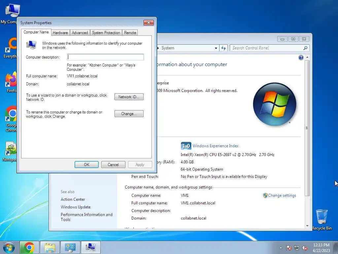Click the System breadcrumb in address bar

click(x=168, y=48)
